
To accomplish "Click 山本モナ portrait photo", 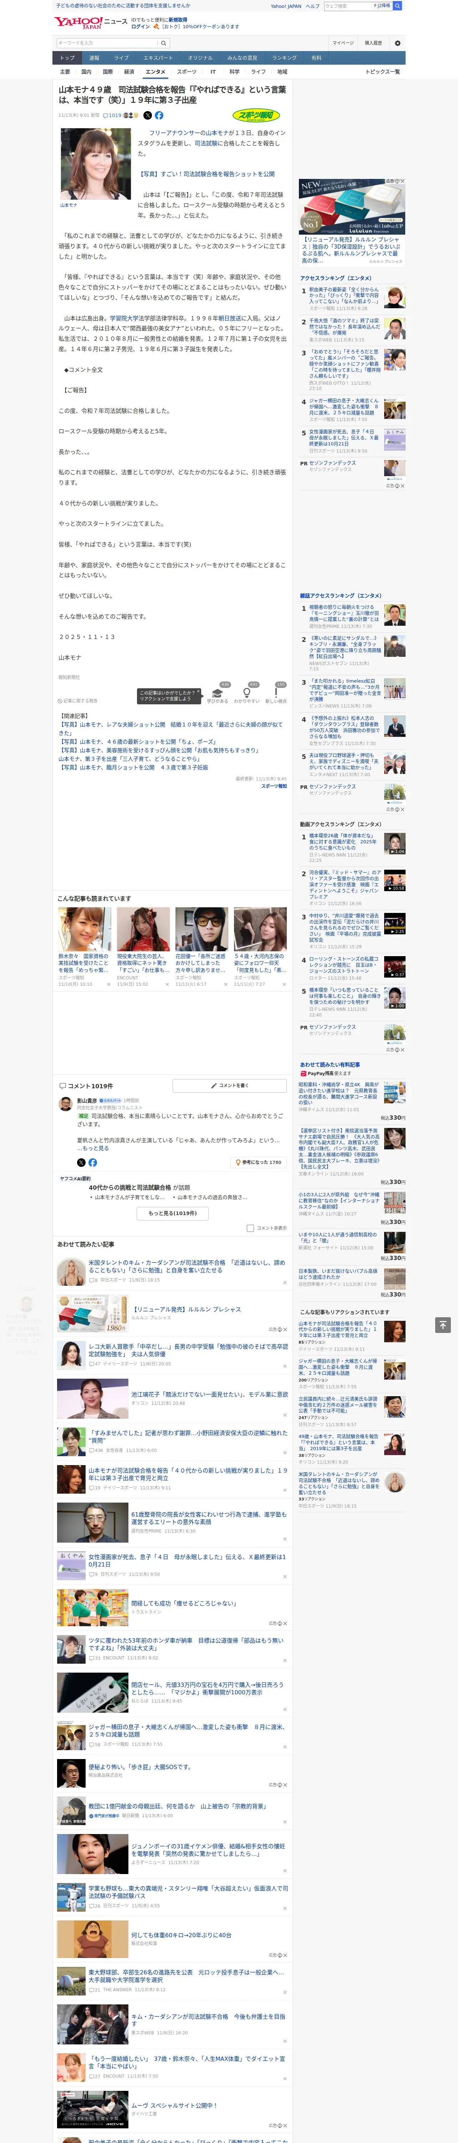I will [x=96, y=164].
